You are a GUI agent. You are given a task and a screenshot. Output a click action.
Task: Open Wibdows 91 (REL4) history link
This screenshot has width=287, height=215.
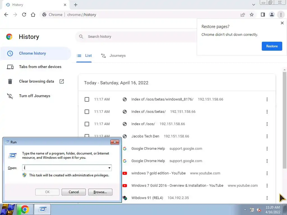(147, 198)
